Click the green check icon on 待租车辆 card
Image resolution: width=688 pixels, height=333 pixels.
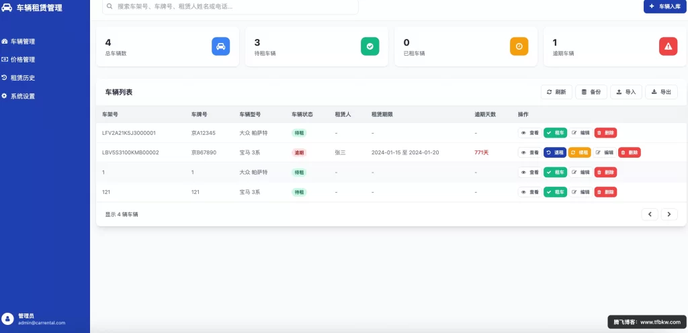click(370, 46)
